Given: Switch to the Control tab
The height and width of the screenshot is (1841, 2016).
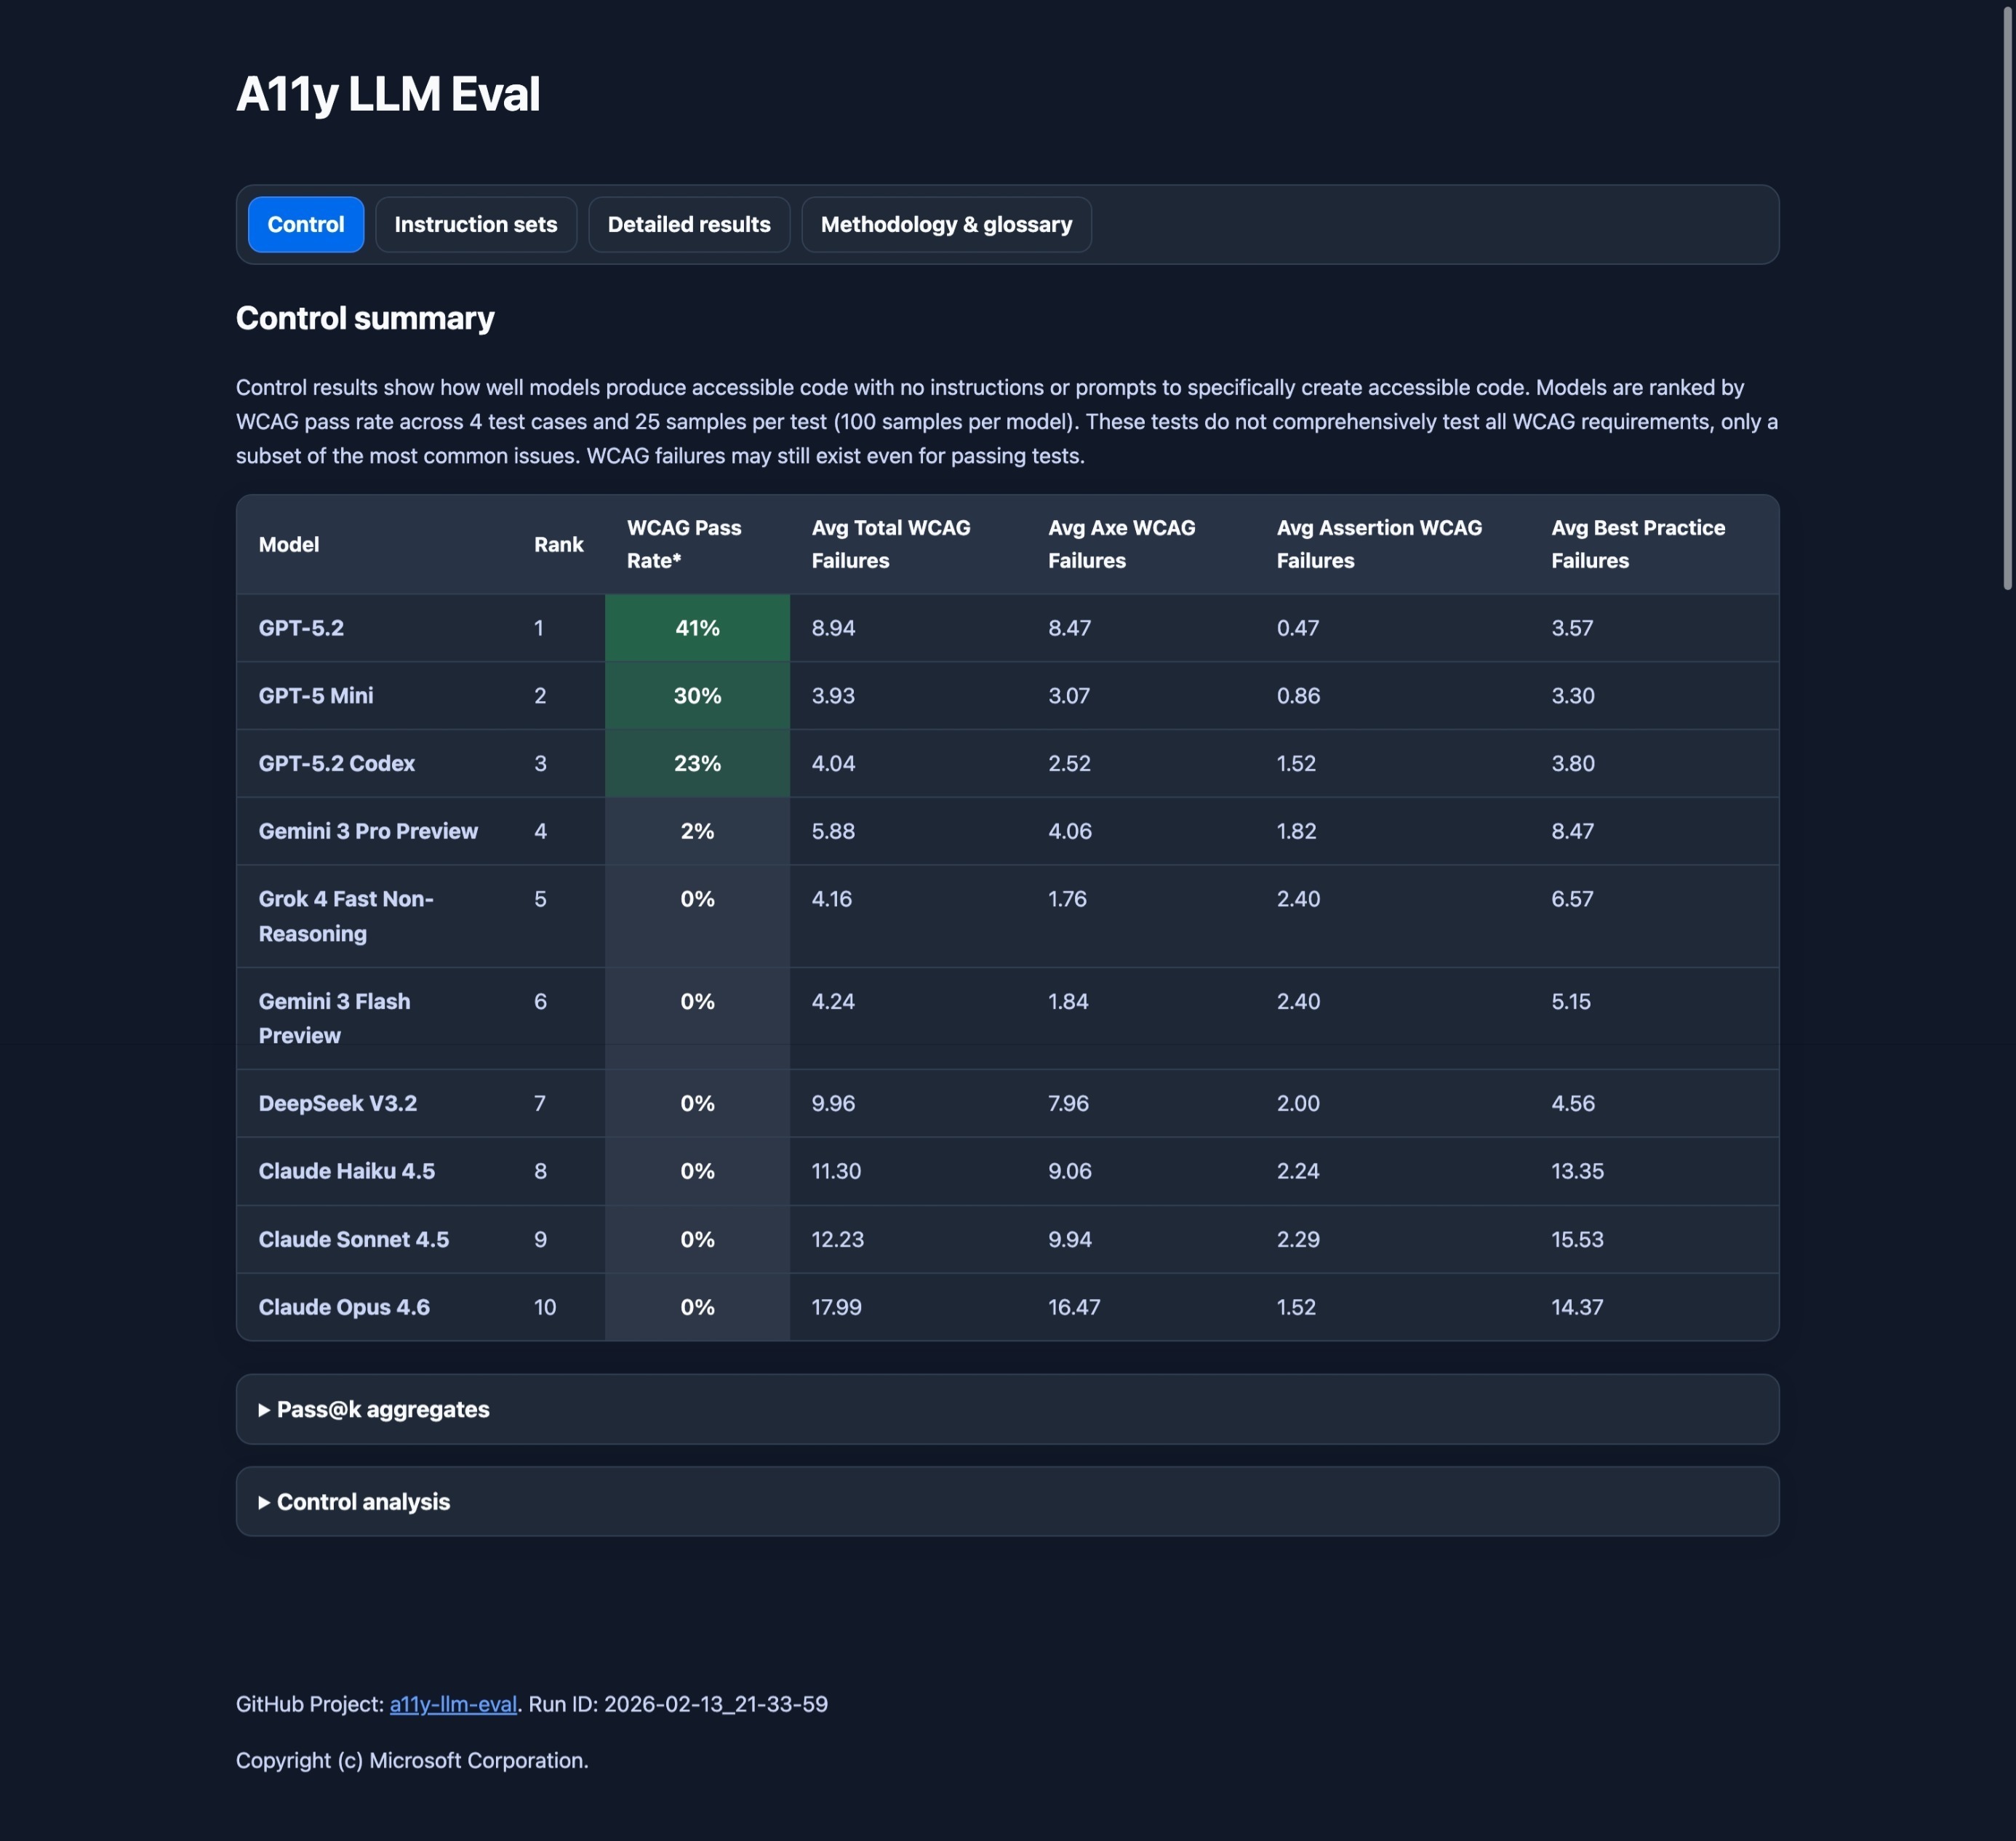Looking at the screenshot, I should [x=305, y=224].
